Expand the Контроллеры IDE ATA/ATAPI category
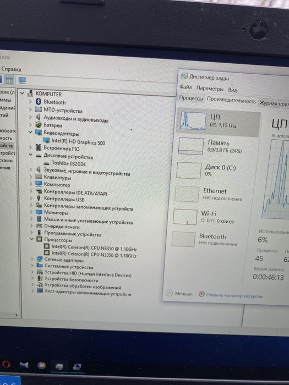 [x=31, y=191]
